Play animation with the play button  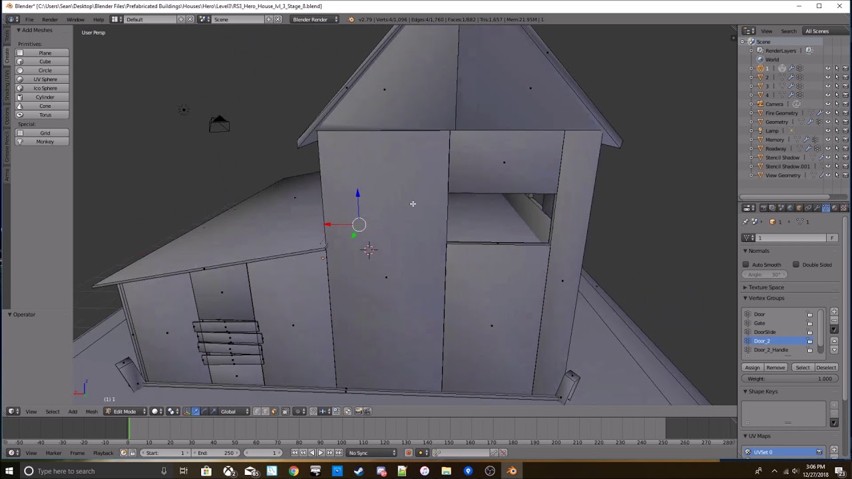(x=320, y=453)
